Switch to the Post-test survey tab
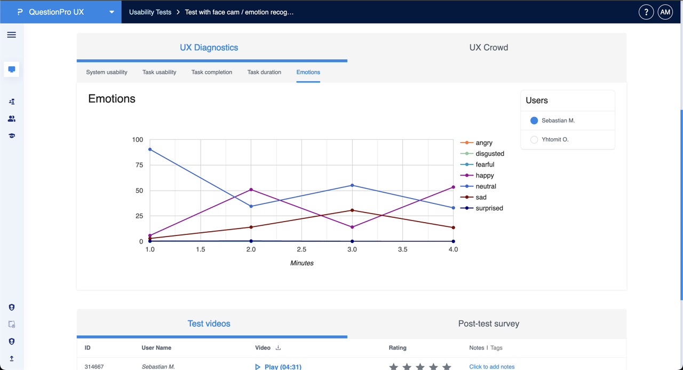The height and width of the screenshot is (370, 683). tap(488, 324)
